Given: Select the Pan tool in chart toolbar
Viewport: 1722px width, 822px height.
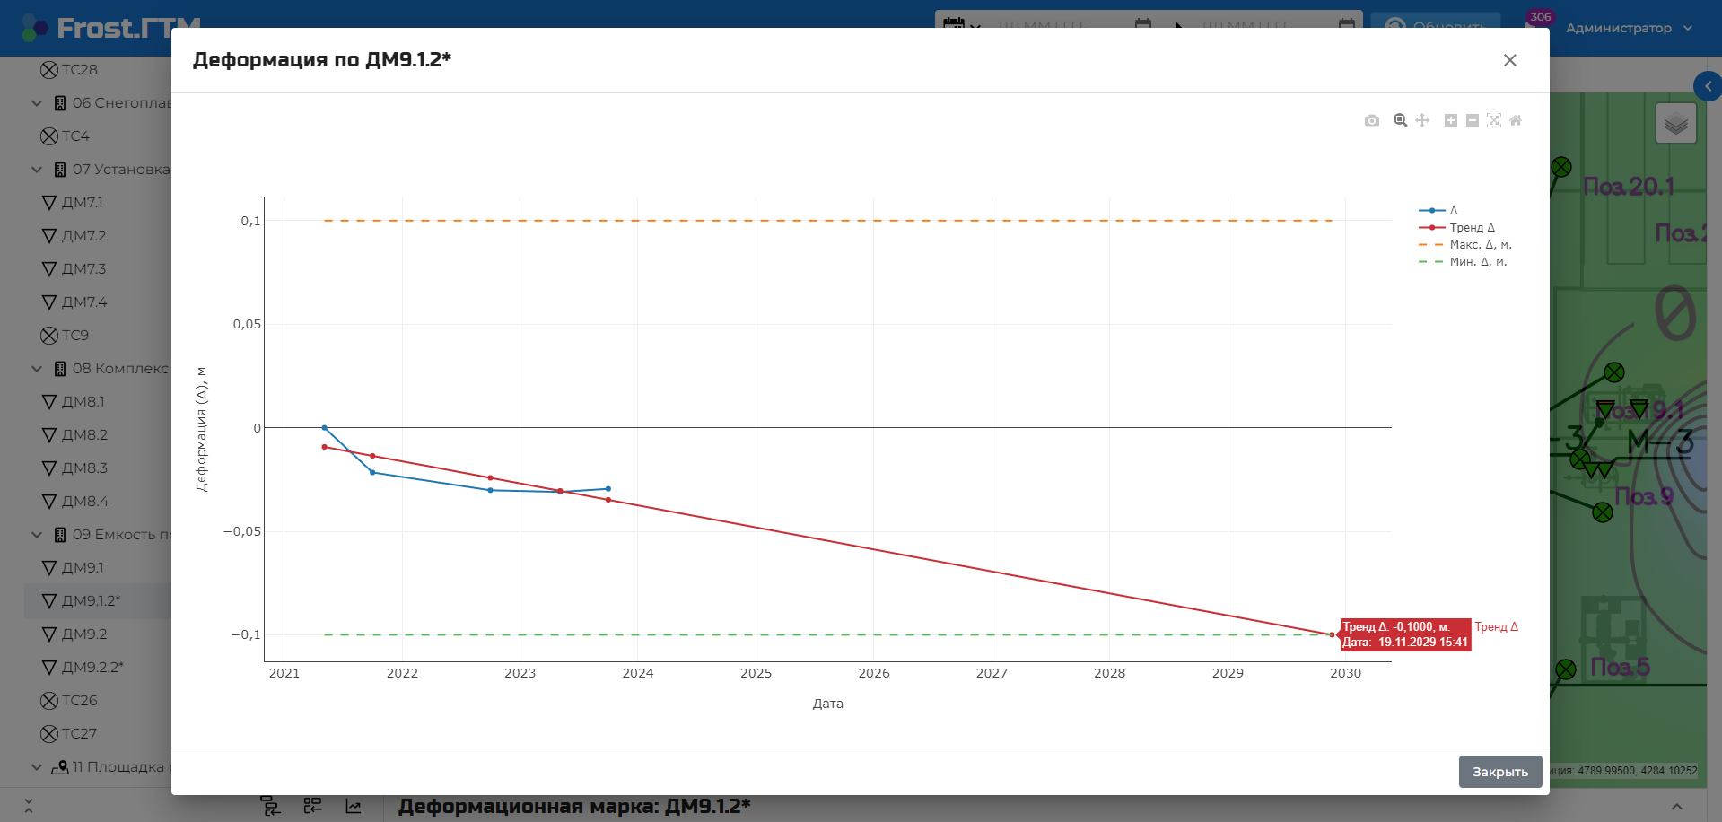Looking at the screenshot, I should point(1422,120).
